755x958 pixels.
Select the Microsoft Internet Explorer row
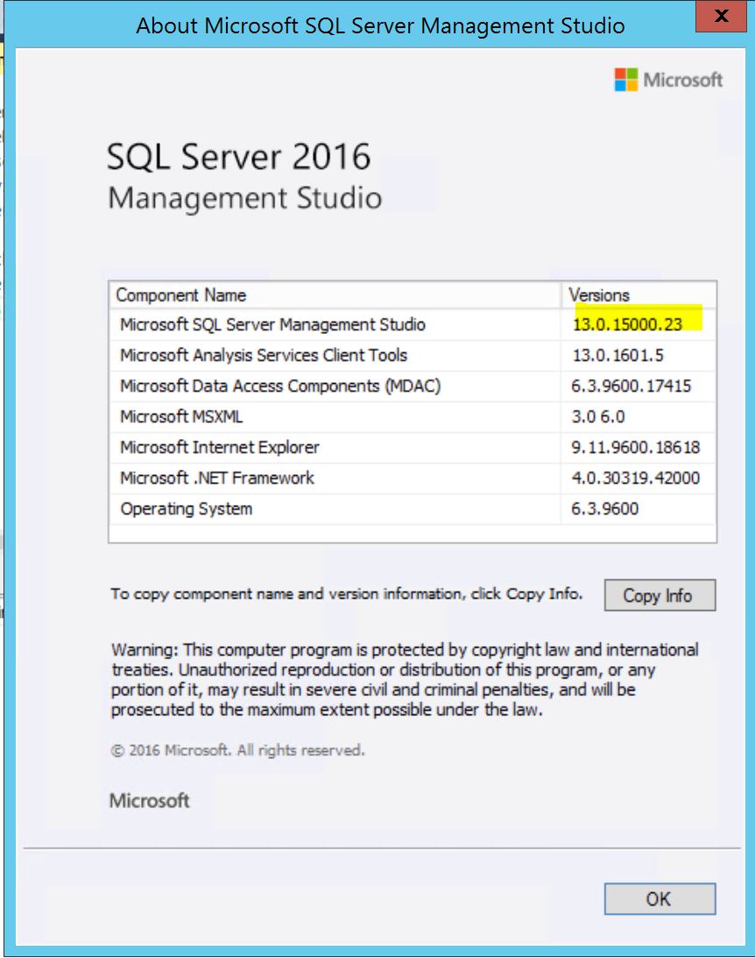(413, 447)
